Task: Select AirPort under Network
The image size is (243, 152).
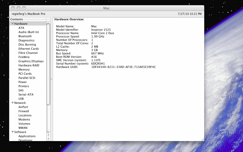Action: (x=23, y=107)
